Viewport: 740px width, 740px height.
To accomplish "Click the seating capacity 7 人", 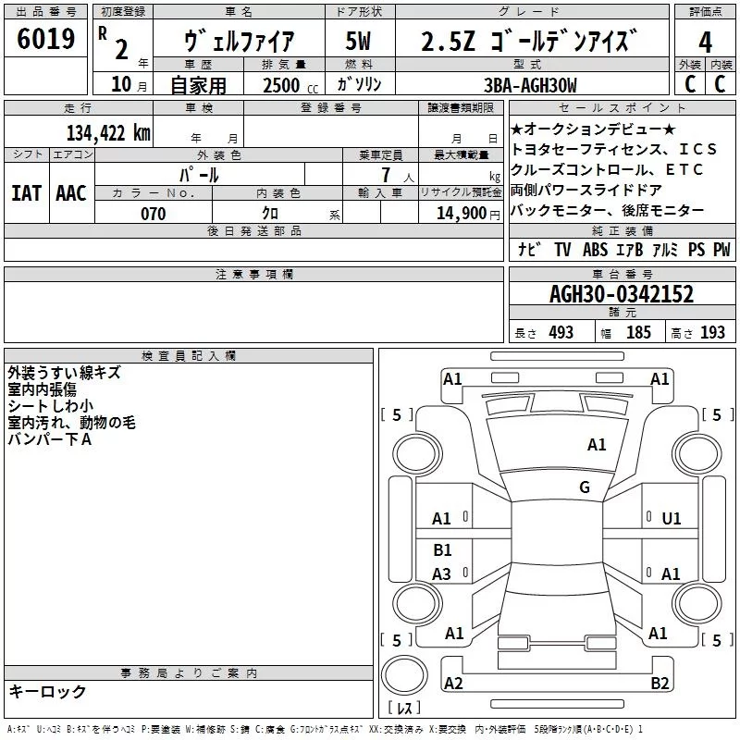I will point(398,176).
